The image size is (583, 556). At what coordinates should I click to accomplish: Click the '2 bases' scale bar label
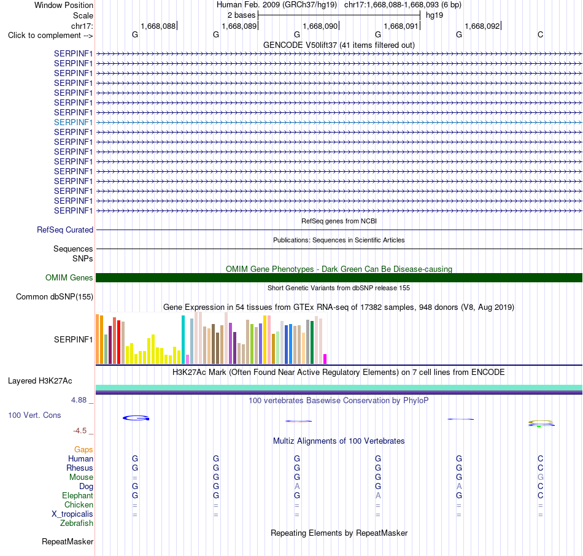[x=241, y=15]
